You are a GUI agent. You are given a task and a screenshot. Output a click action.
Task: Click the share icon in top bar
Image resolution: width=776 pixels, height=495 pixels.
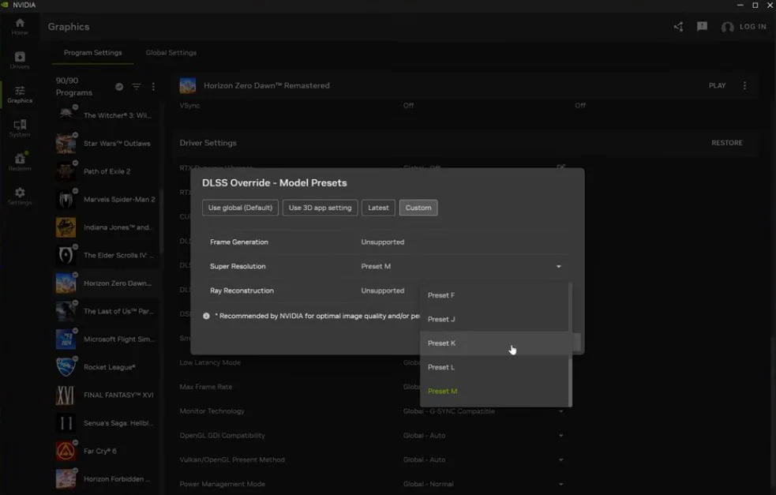point(678,27)
